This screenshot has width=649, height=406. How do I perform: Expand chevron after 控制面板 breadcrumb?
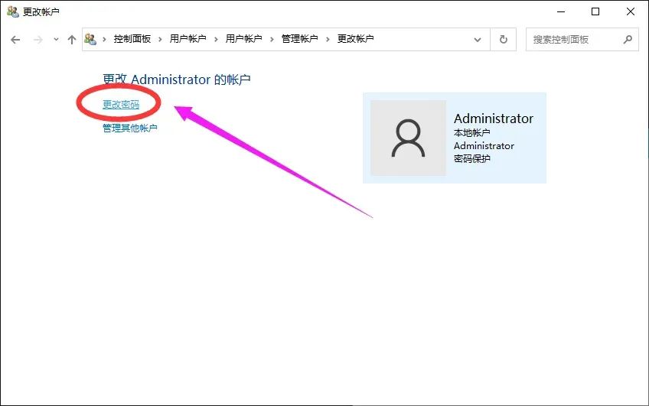160,39
